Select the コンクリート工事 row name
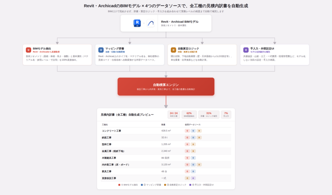This screenshot has width=332, height=195. coord(112,131)
